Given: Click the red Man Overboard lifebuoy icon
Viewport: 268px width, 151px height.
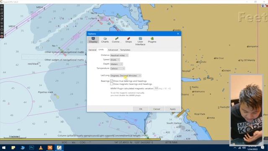Looking at the screenshot, I should (2, 36).
